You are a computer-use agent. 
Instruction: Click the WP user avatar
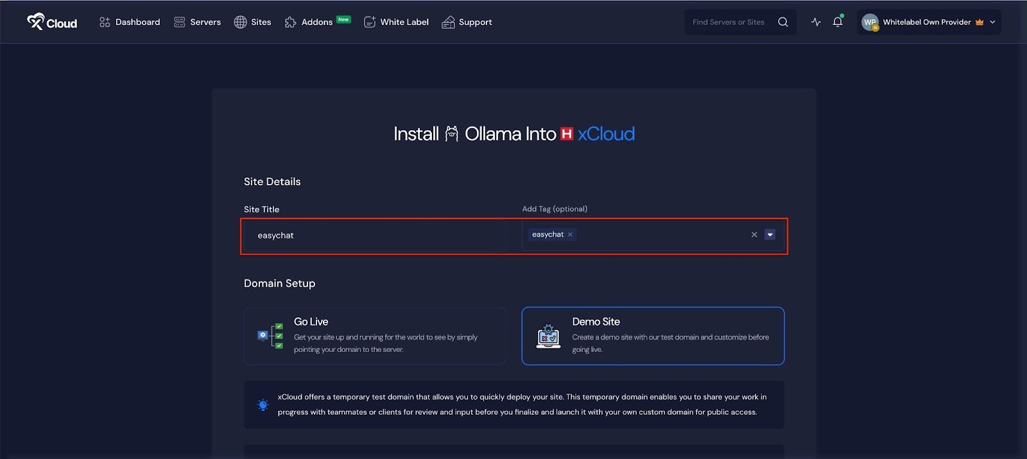coord(870,22)
